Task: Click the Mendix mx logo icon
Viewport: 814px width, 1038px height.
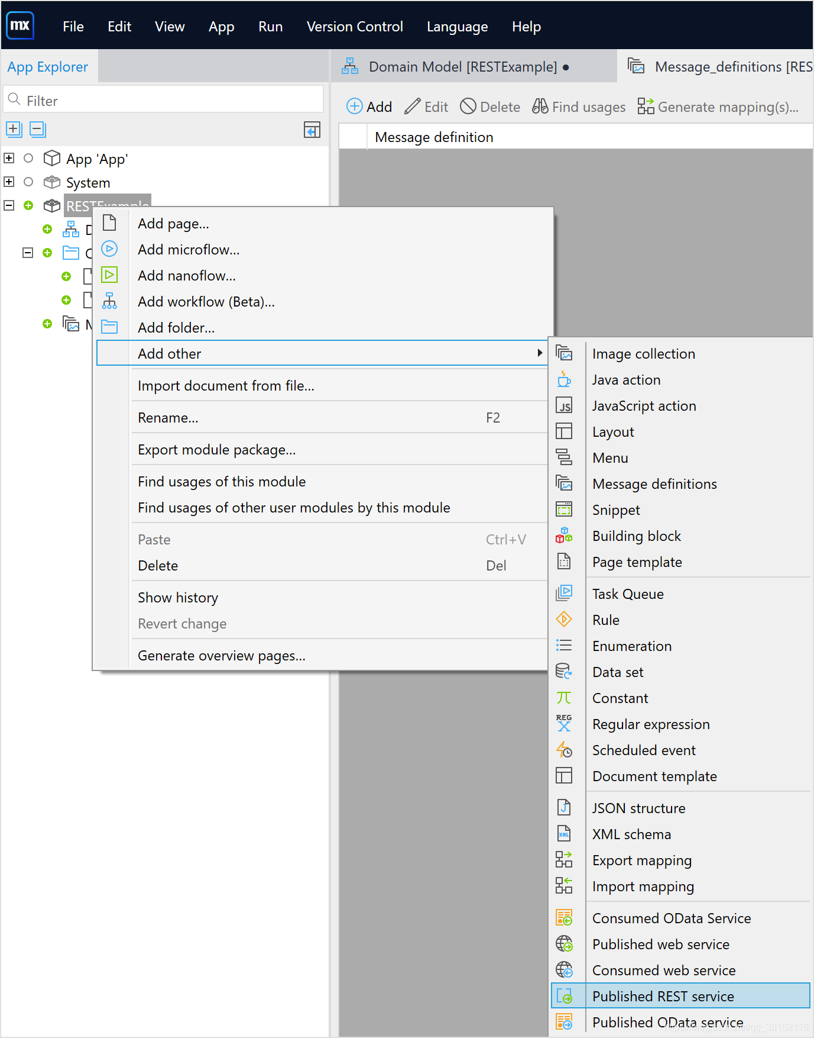Action: (20, 25)
